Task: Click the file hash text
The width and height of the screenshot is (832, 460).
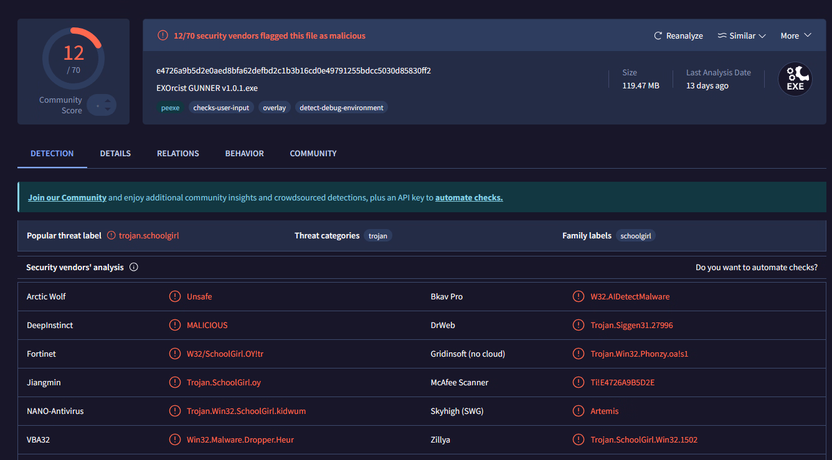Action: point(293,71)
